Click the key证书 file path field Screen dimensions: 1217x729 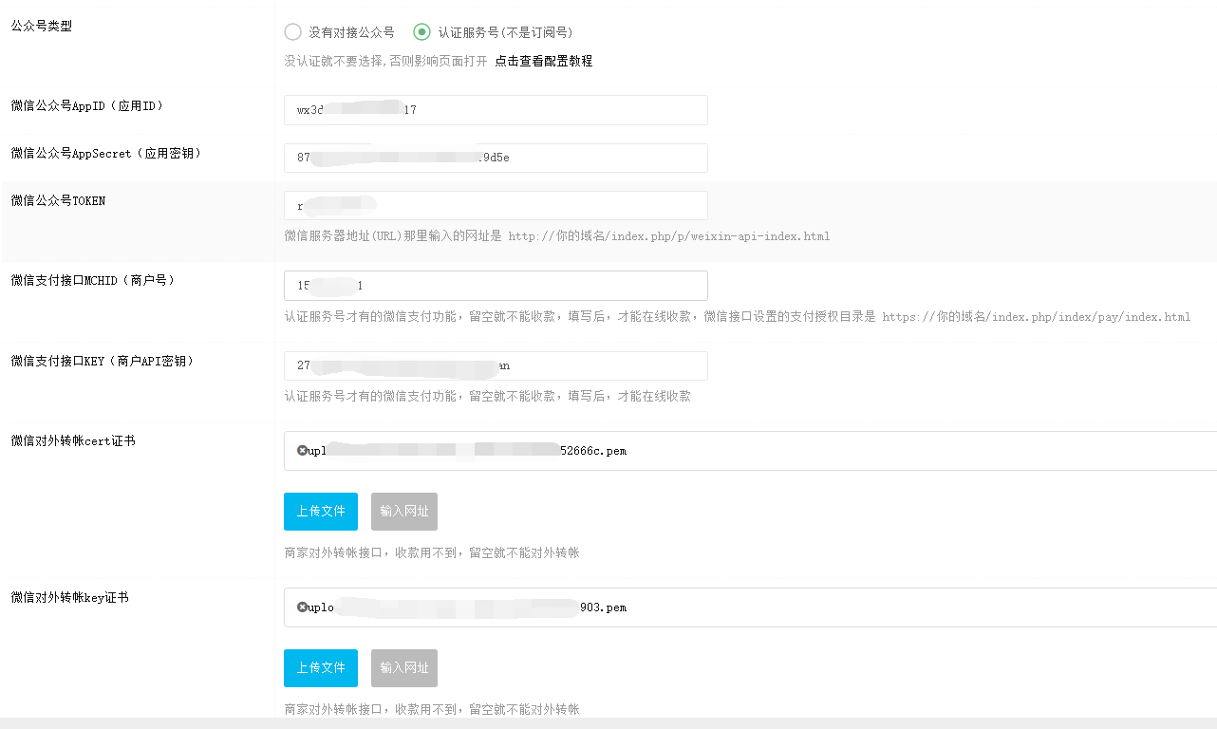pos(750,607)
